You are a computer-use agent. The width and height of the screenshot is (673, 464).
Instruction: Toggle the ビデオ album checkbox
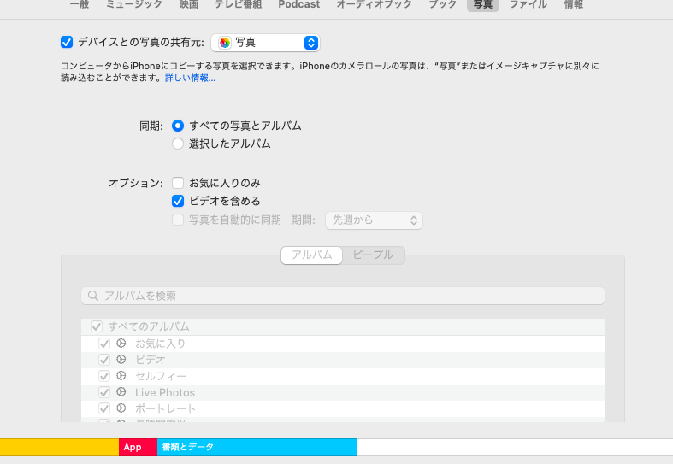(x=104, y=360)
